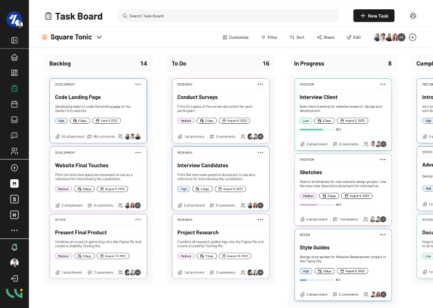Open the Sort option
433x308 pixels.
[297, 38]
